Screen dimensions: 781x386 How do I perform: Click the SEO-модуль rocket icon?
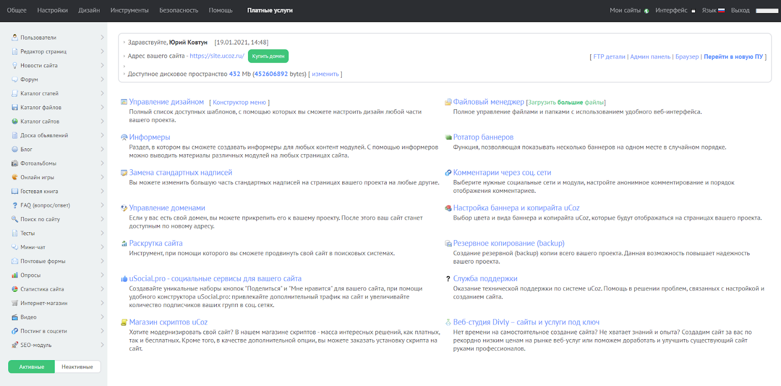15,345
